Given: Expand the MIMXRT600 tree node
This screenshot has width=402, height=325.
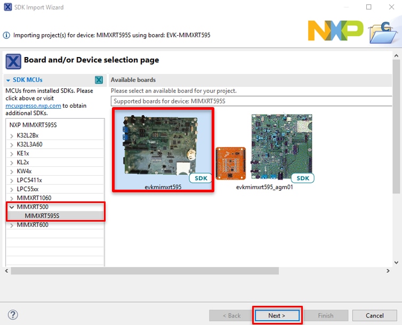Looking at the screenshot, I should click(x=12, y=225).
